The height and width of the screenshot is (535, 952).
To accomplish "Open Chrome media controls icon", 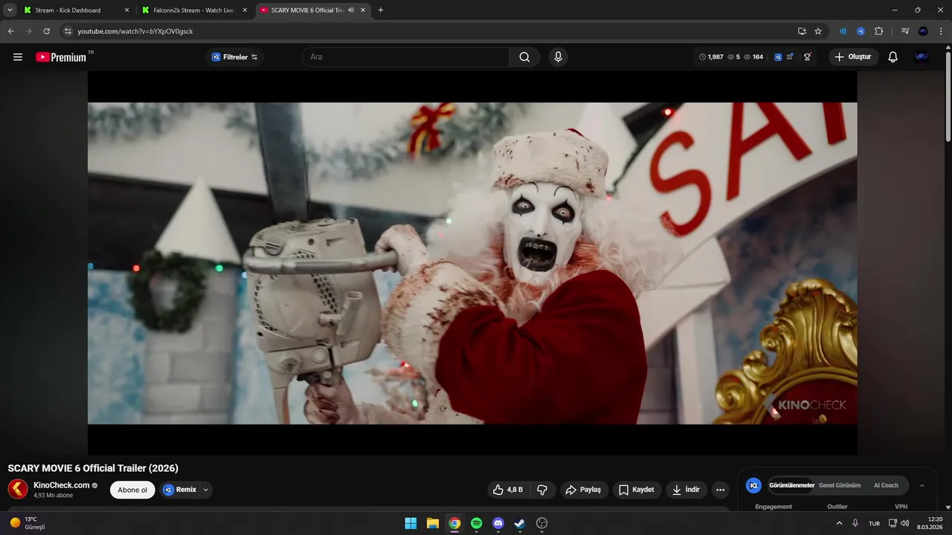I will (x=905, y=31).
